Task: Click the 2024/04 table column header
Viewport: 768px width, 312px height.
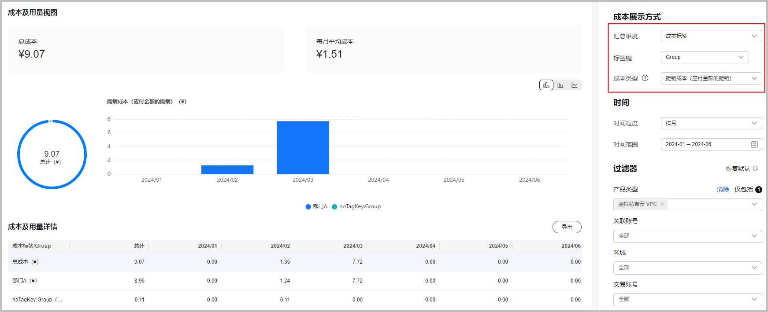Action: tap(426, 246)
